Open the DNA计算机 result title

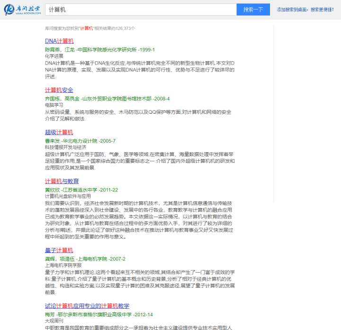(x=59, y=41)
